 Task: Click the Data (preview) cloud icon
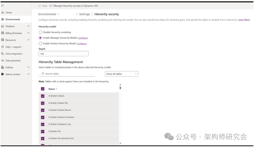(x=2, y=60)
